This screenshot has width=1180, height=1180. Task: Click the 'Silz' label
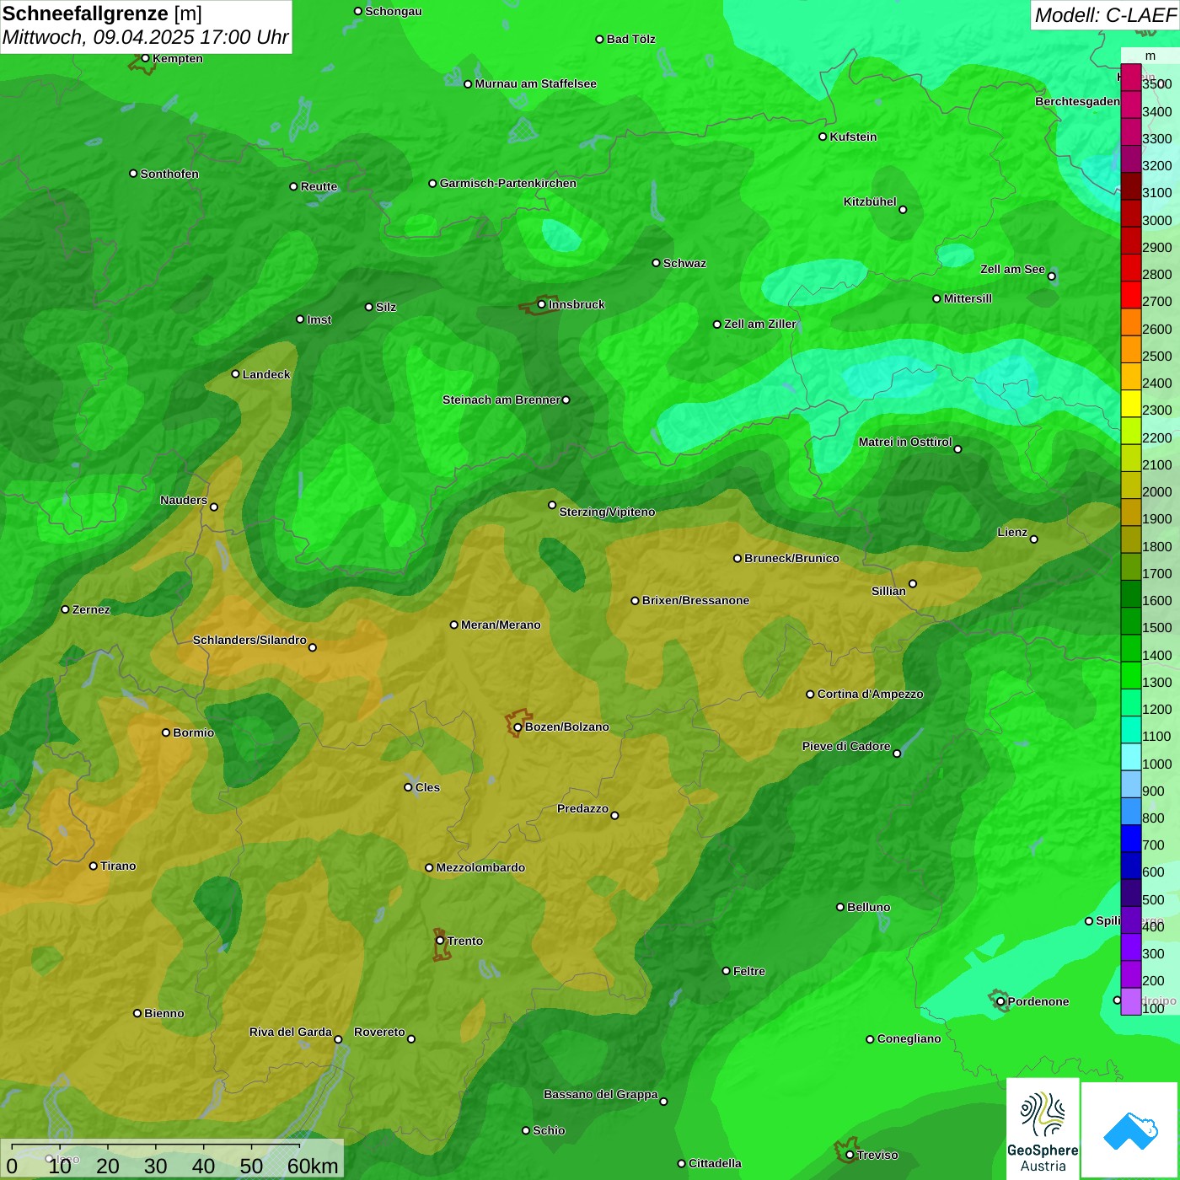tap(386, 307)
